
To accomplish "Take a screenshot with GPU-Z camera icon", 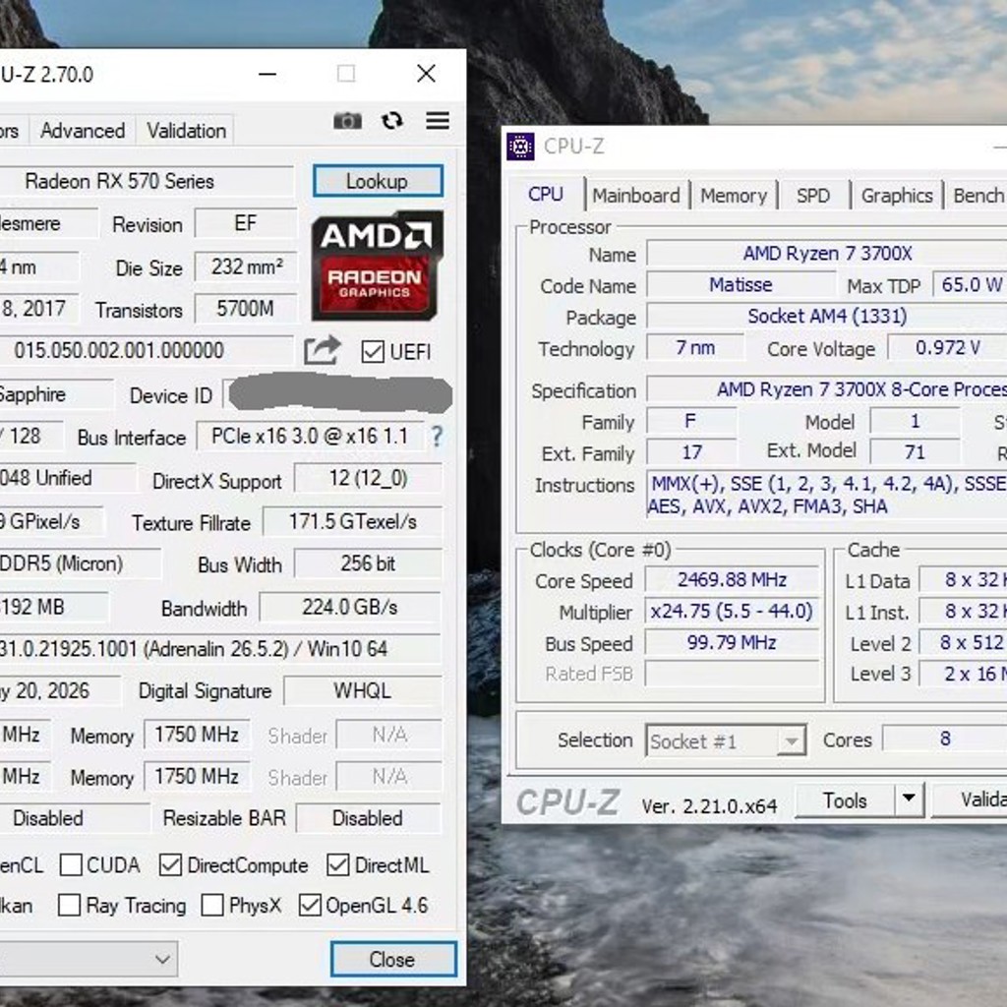I will pyautogui.click(x=347, y=121).
